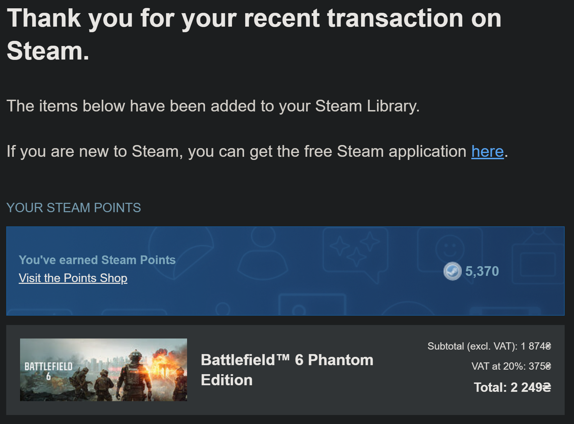Click the smiley face chat bubble graphic
This screenshot has height=424, width=574.
tap(450, 249)
